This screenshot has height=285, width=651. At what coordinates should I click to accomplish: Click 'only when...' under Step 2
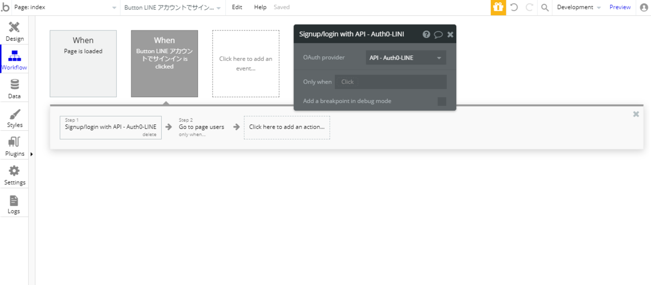click(x=192, y=135)
